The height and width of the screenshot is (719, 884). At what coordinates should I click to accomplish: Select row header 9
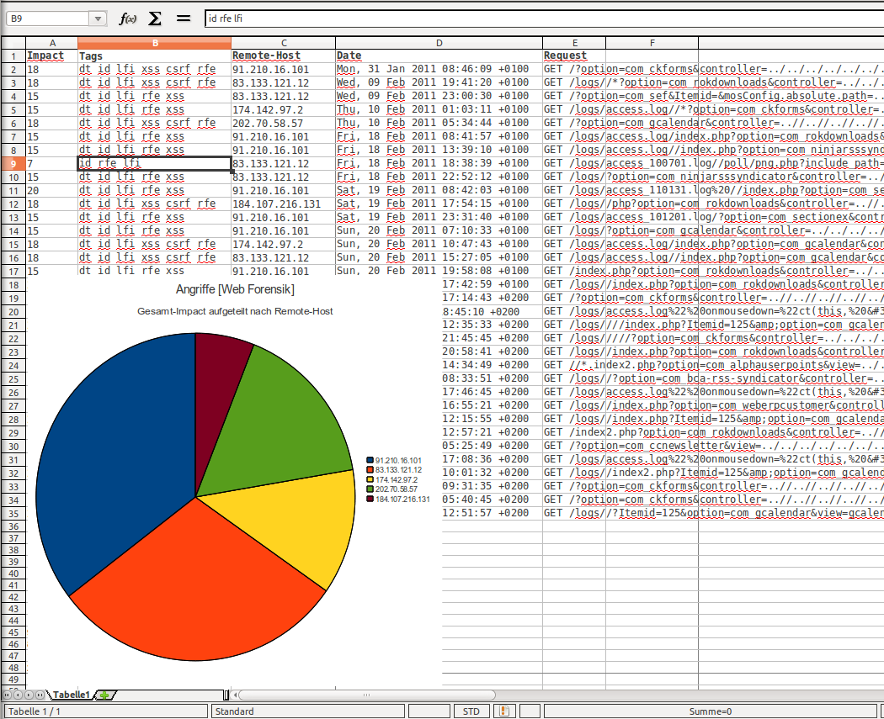click(x=13, y=163)
